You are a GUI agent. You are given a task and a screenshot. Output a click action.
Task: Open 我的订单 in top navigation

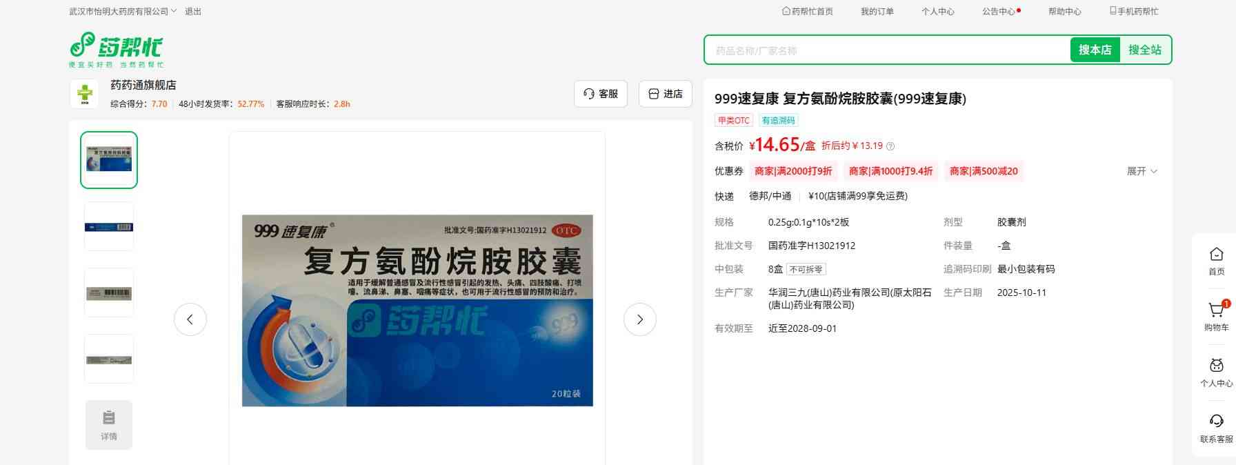pyautogui.click(x=877, y=12)
